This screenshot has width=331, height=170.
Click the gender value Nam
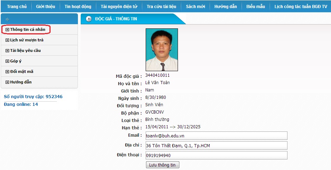(150, 90)
